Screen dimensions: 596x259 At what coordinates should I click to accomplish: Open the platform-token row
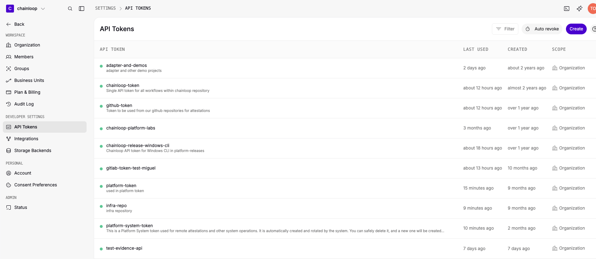coord(345,188)
